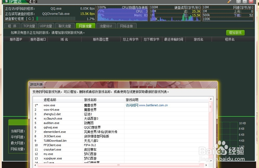Sort by 总下载字节 column
This screenshot has width=259, height=168.
coord(151,39)
